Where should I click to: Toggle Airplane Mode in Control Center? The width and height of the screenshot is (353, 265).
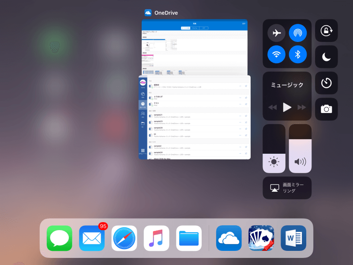click(x=276, y=33)
